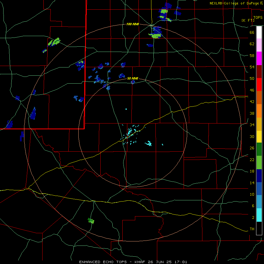Click the yellow legend swatch below 34
Viewport: 264px width, 264px height.
click(x=259, y=137)
